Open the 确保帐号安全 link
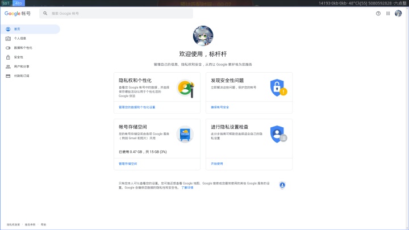The image size is (409, 230). [x=220, y=107]
